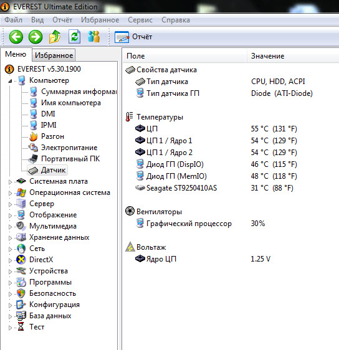Switch to the Избранное tab

click(x=54, y=55)
